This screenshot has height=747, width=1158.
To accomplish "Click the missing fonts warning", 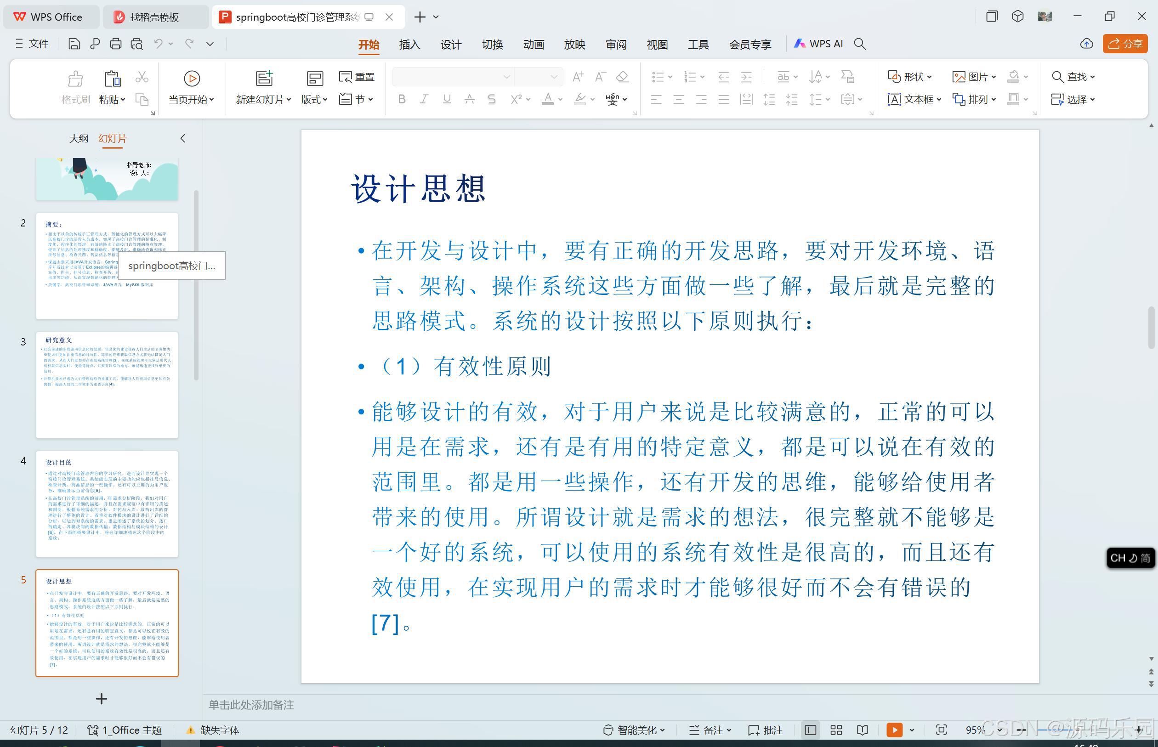I will click(x=214, y=730).
